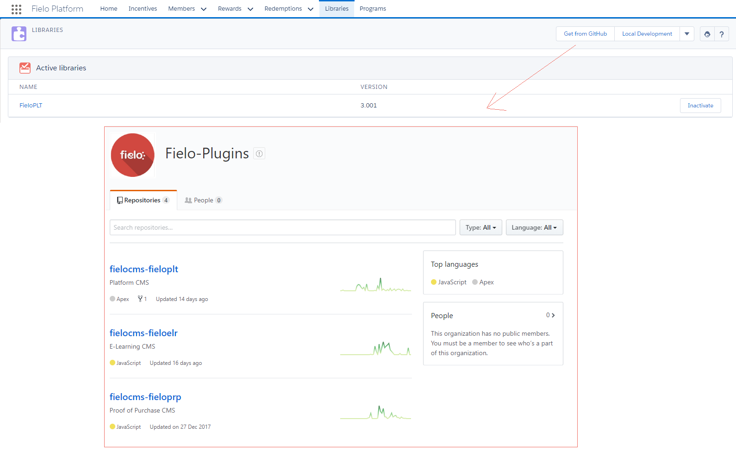736x451 pixels.
Task: Click the fielocms-fieloplt activity graph
Action: pyautogui.click(x=375, y=284)
